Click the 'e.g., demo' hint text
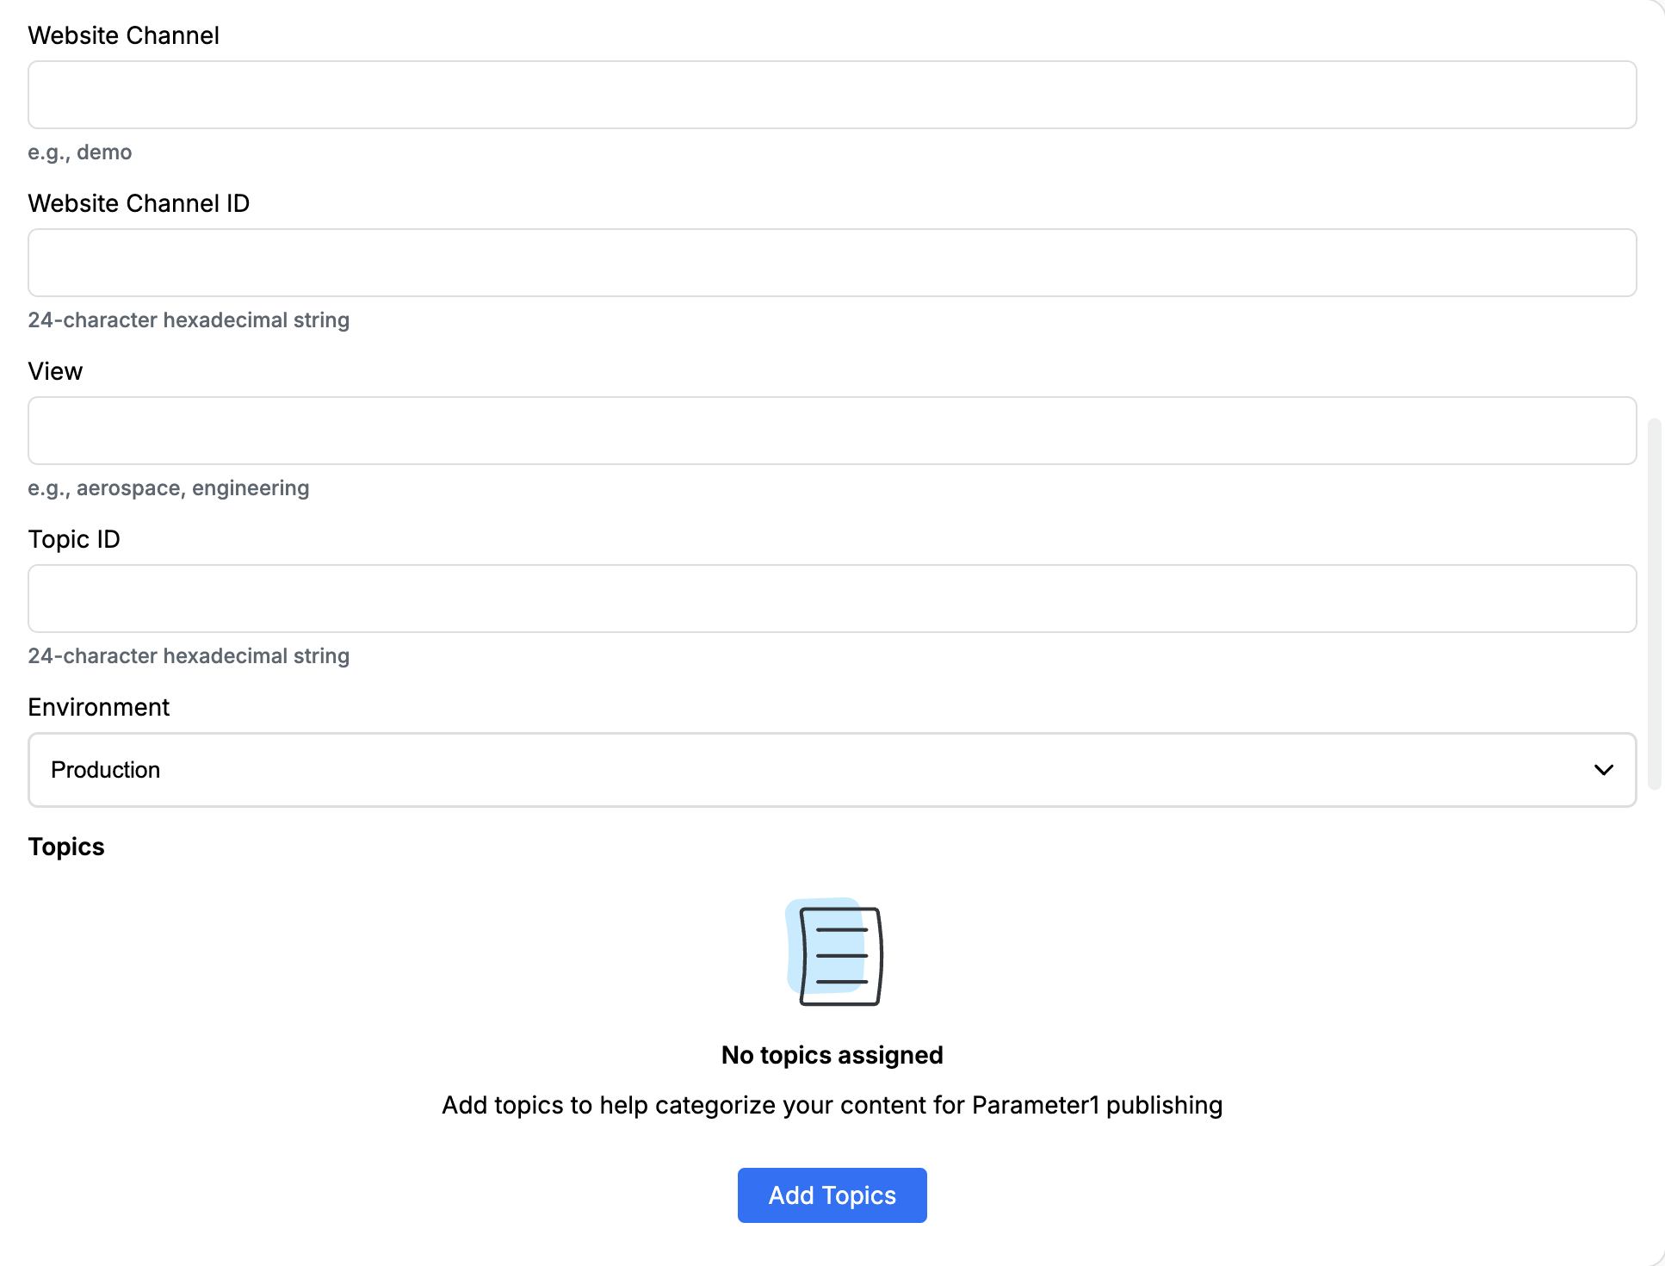 tap(80, 152)
